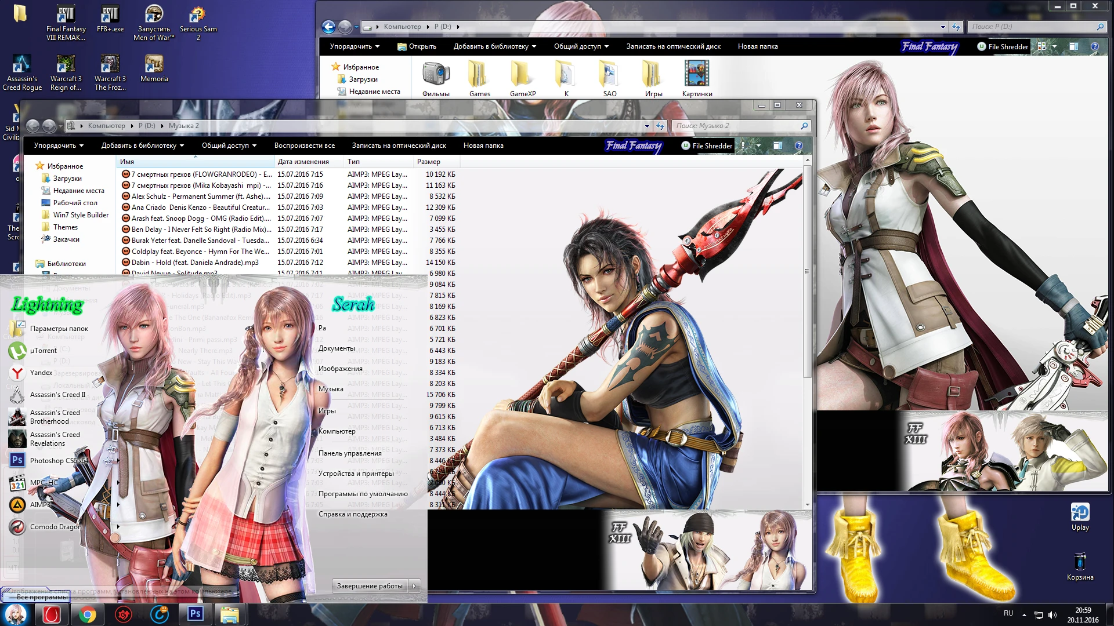Click the Chrome icon on the taskbar
This screenshot has width=1114, height=626.
tap(88, 614)
